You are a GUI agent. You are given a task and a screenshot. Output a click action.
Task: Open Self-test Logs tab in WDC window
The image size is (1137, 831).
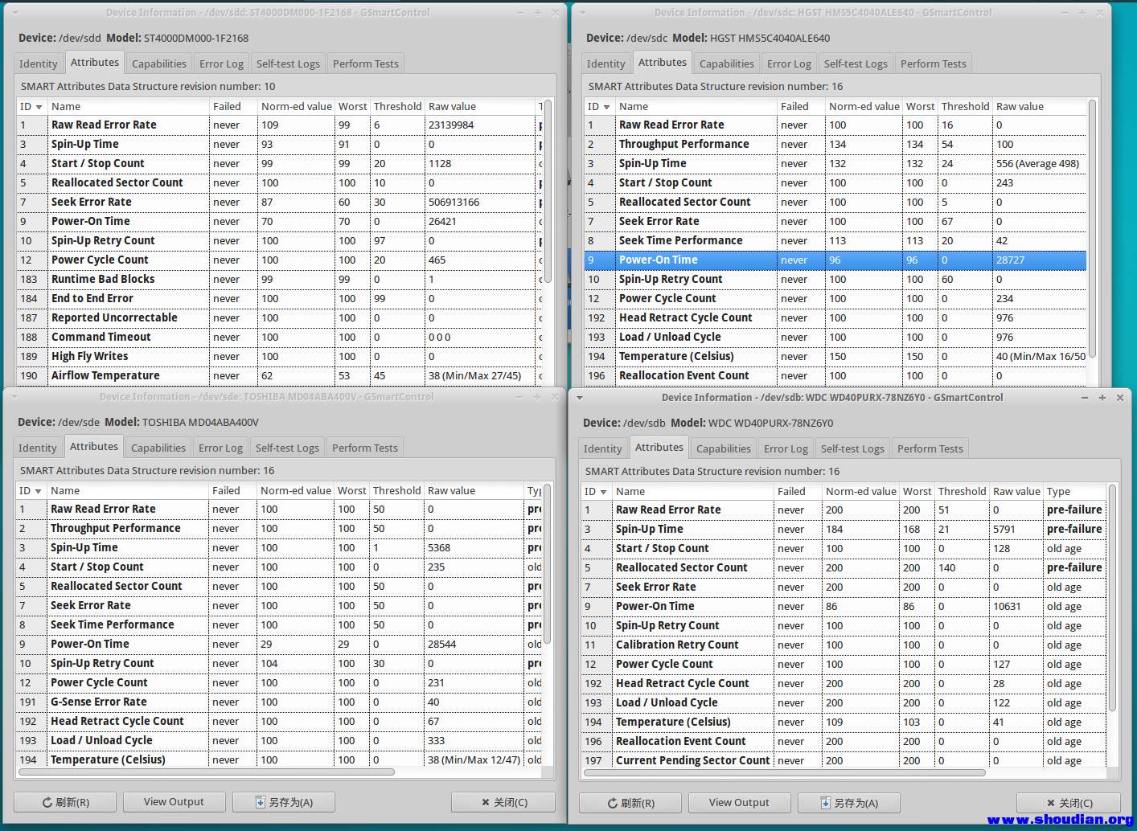point(852,448)
